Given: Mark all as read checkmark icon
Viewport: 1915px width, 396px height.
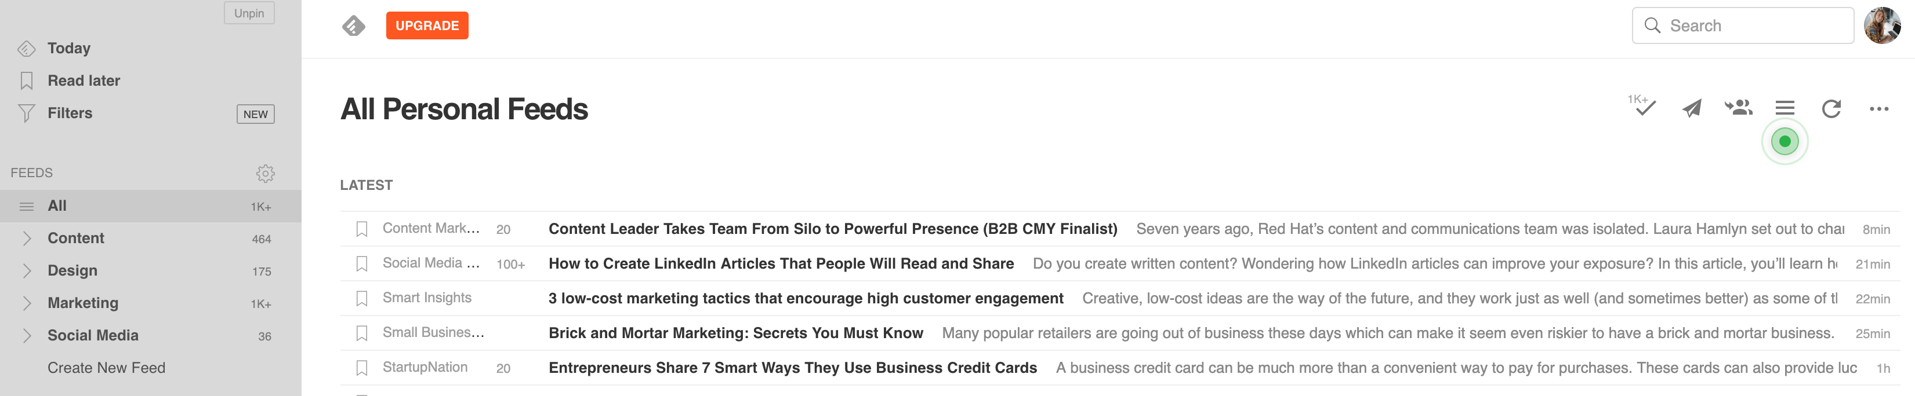Looking at the screenshot, I should pyautogui.click(x=1644, y=108).
